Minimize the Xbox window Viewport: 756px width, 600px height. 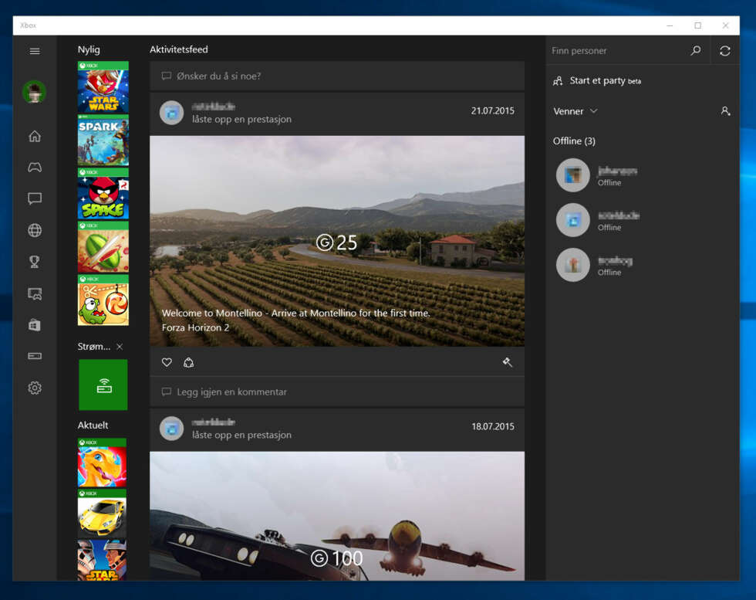click(x=670, y=25)
